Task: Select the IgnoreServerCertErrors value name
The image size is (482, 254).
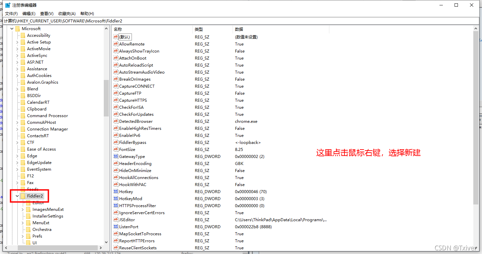Action: click(142, 213)
